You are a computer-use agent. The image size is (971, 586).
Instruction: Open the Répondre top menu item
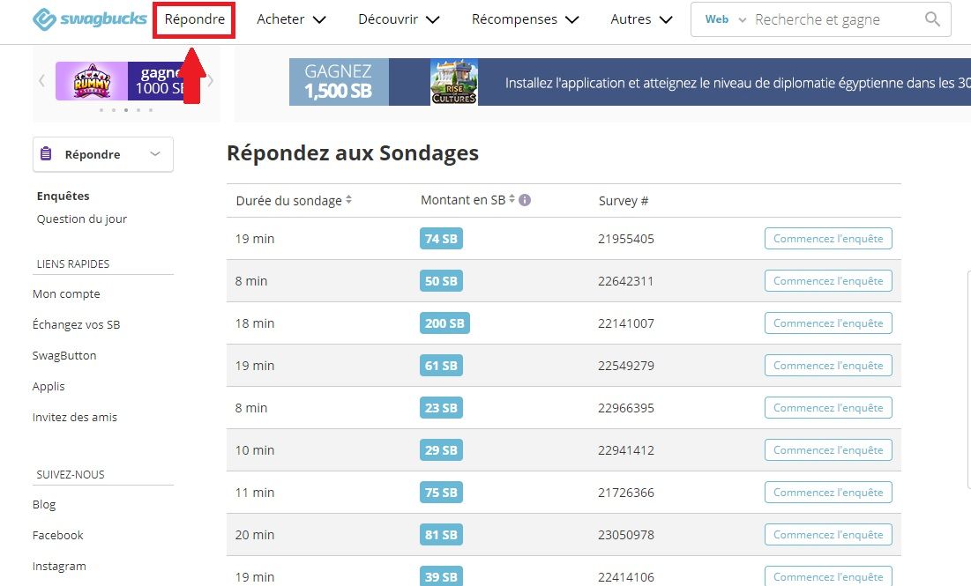(x=194, y=19)
